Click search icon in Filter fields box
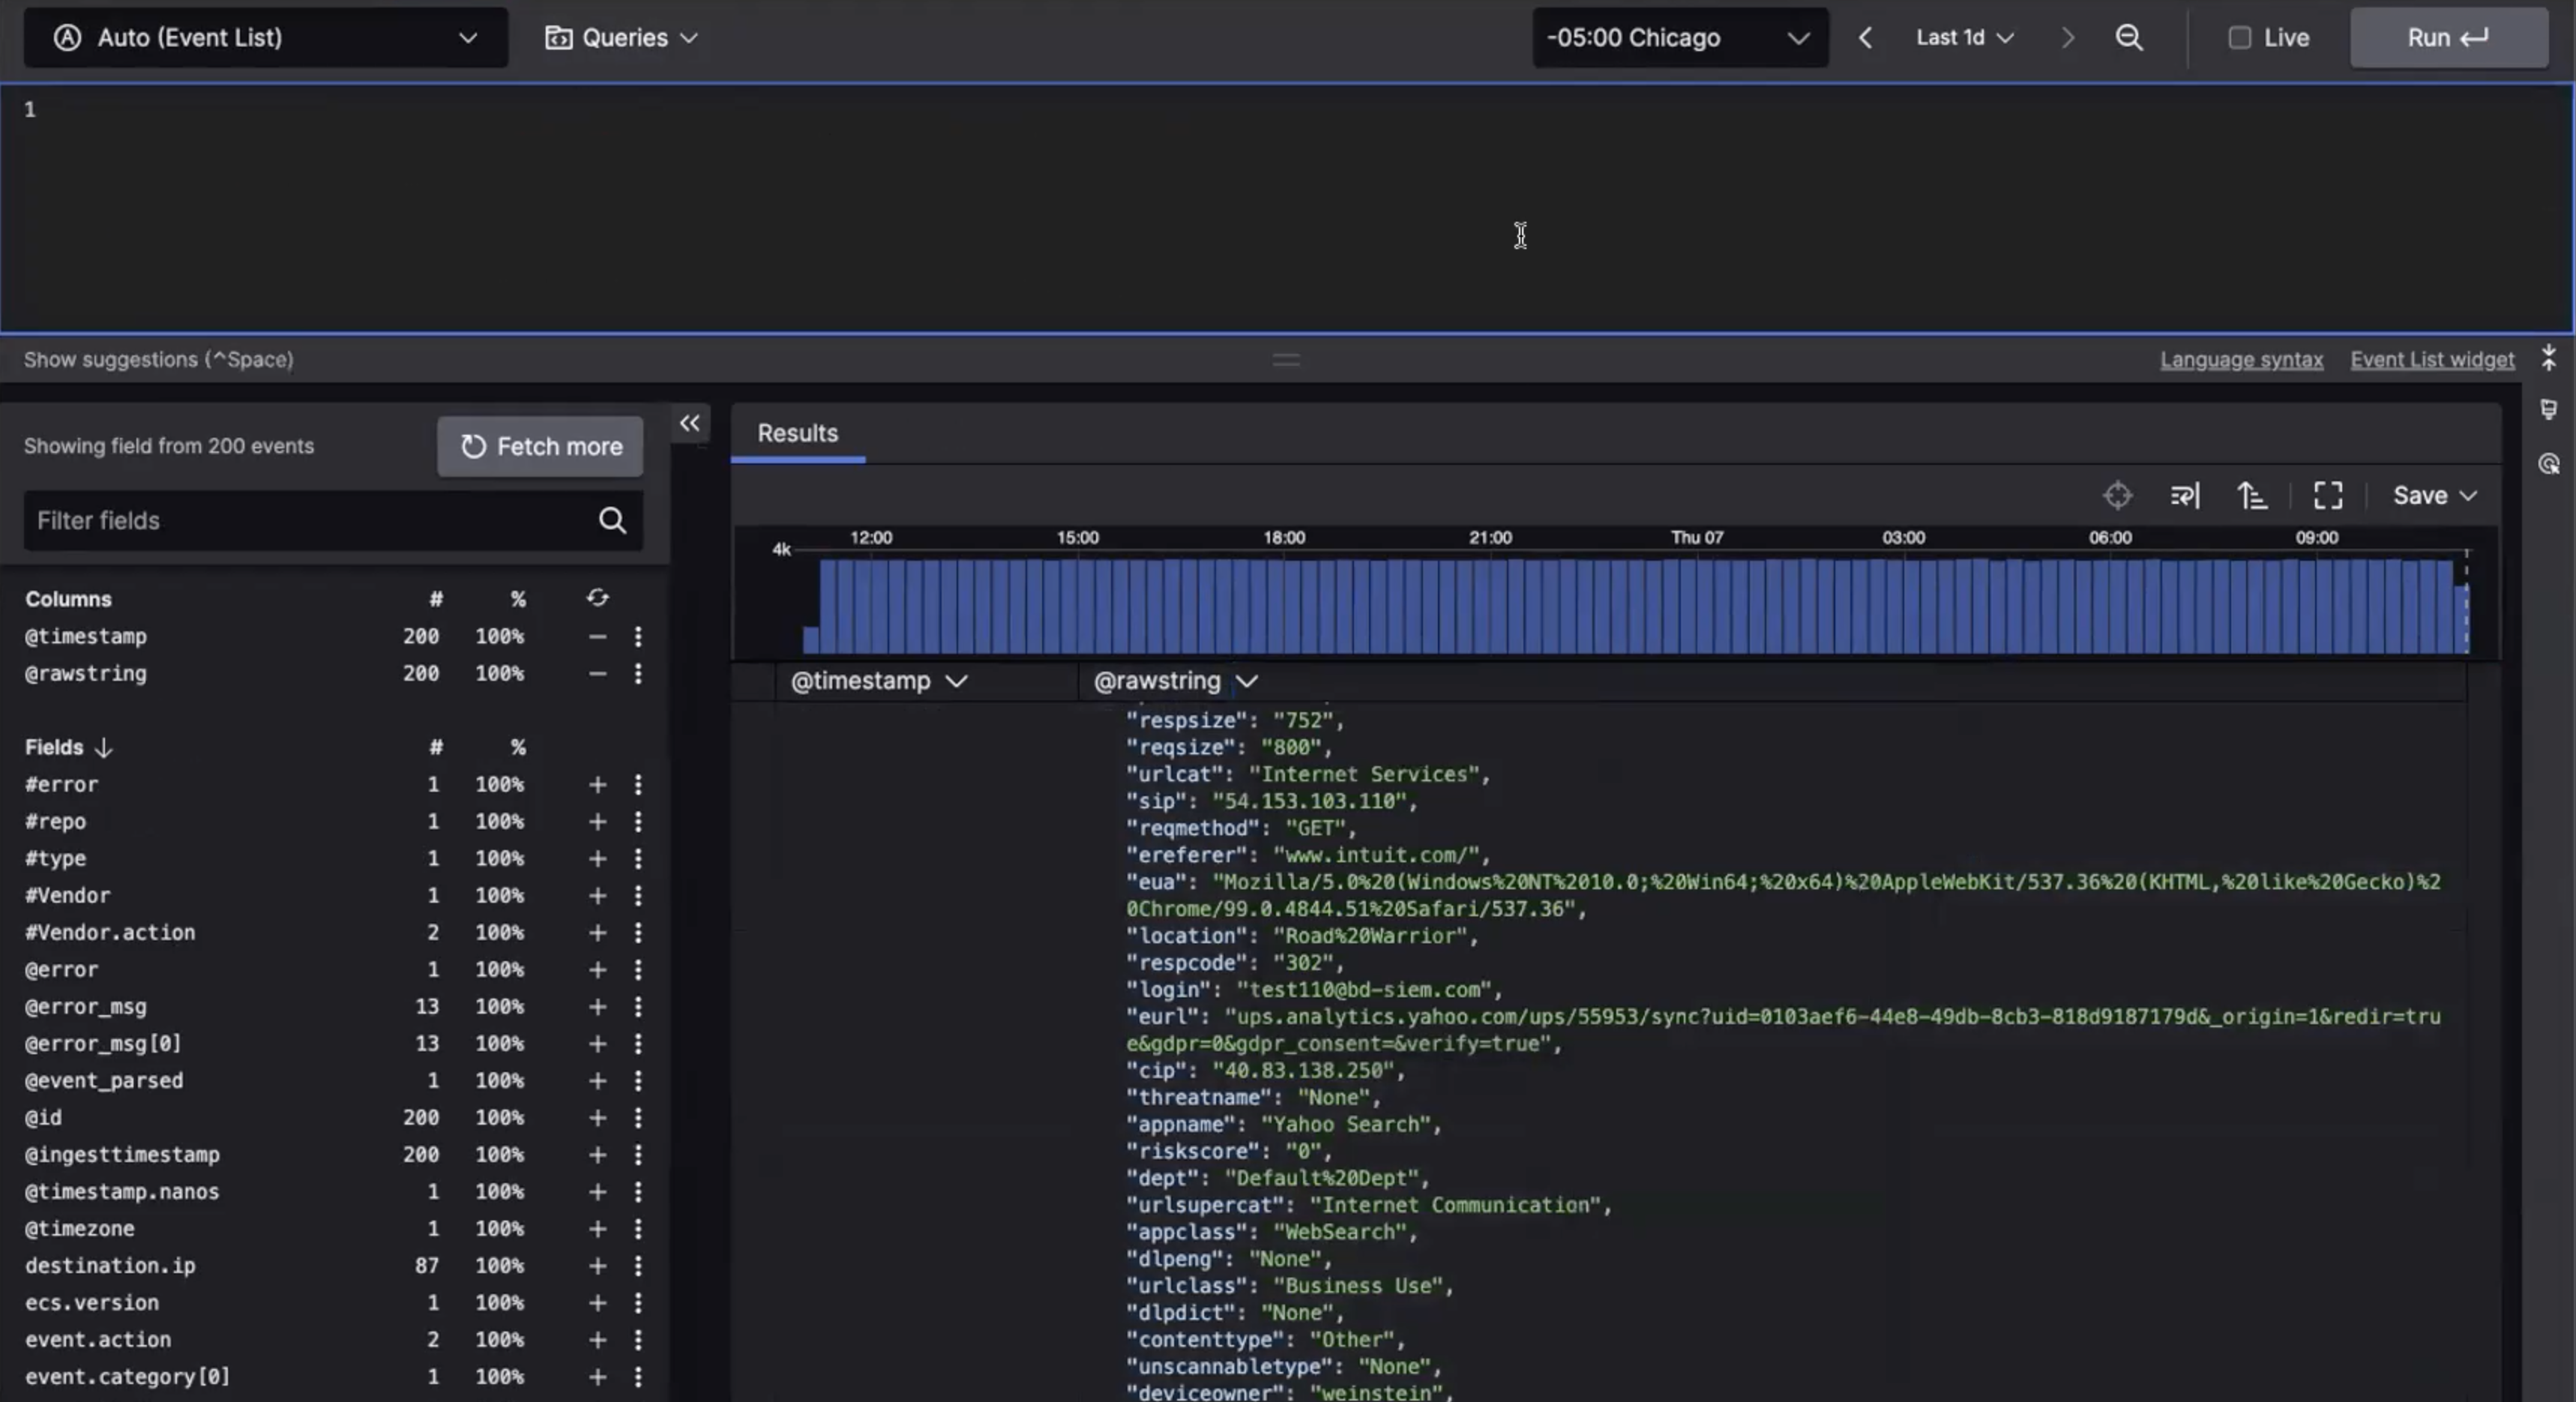 (612, 520)
